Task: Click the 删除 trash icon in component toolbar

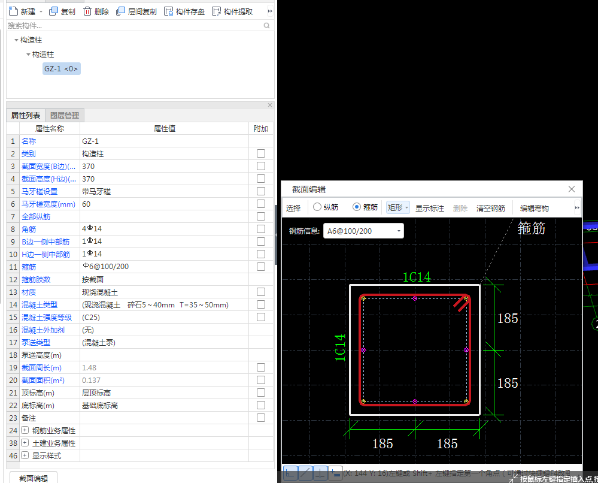Action: click(87, 11)
